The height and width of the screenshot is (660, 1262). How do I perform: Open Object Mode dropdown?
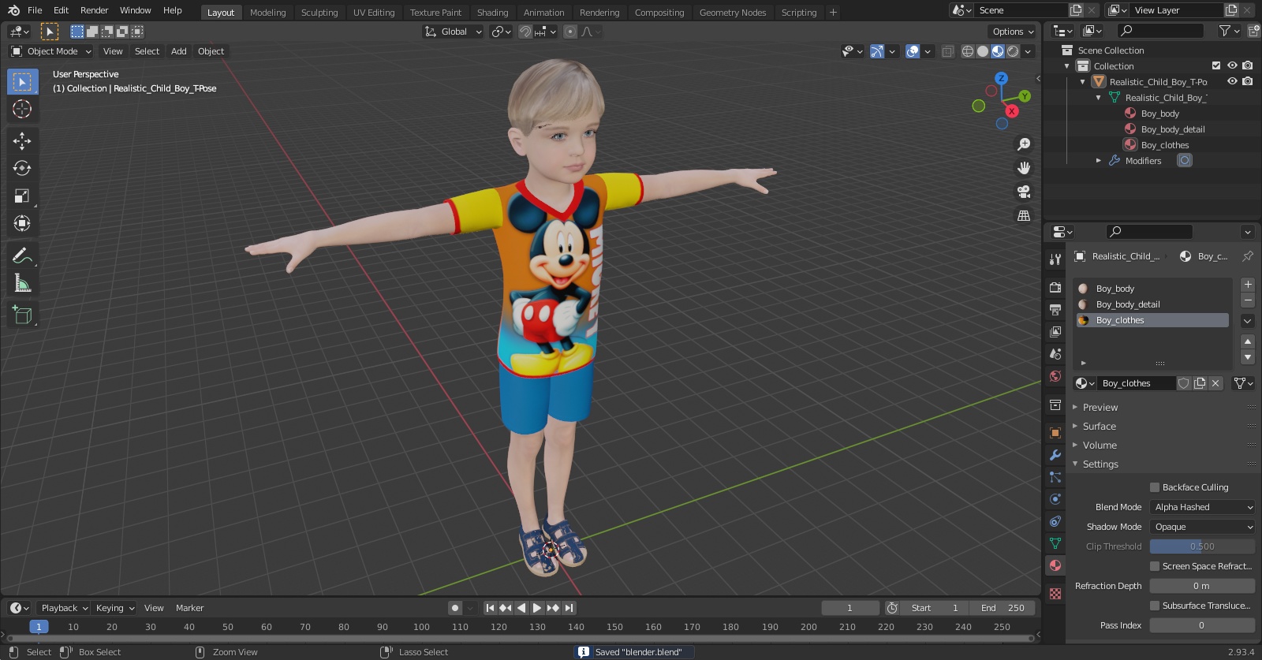tap(51, 51)
